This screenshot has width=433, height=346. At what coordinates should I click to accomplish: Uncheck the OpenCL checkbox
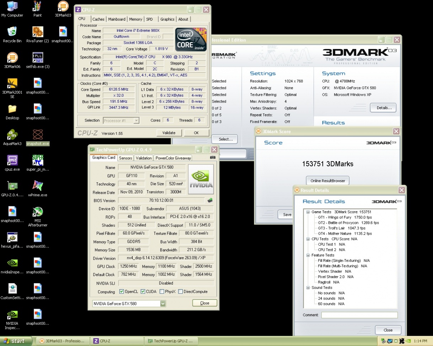(122, 292)
